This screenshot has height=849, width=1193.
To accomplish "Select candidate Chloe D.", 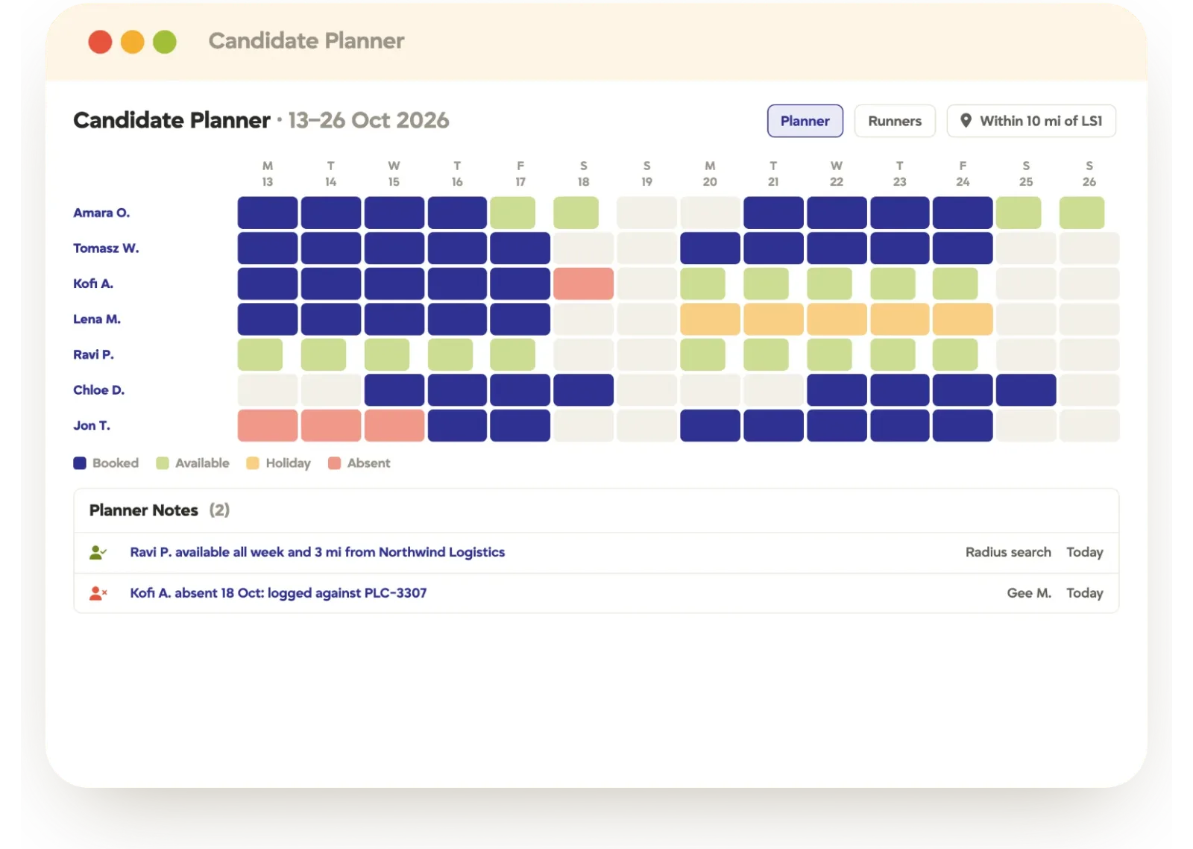I will point(98,389).
